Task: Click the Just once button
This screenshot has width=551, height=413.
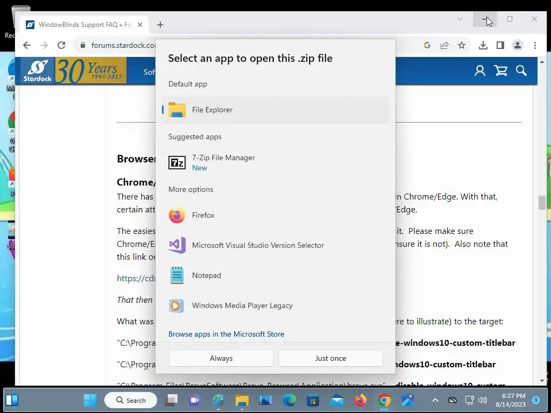Action: point(330,358)
